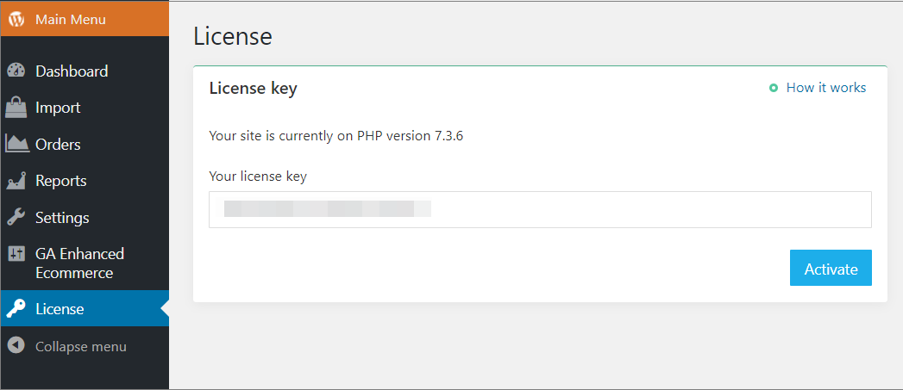Click the green circle beside How it works

click(x=774, y=88)
